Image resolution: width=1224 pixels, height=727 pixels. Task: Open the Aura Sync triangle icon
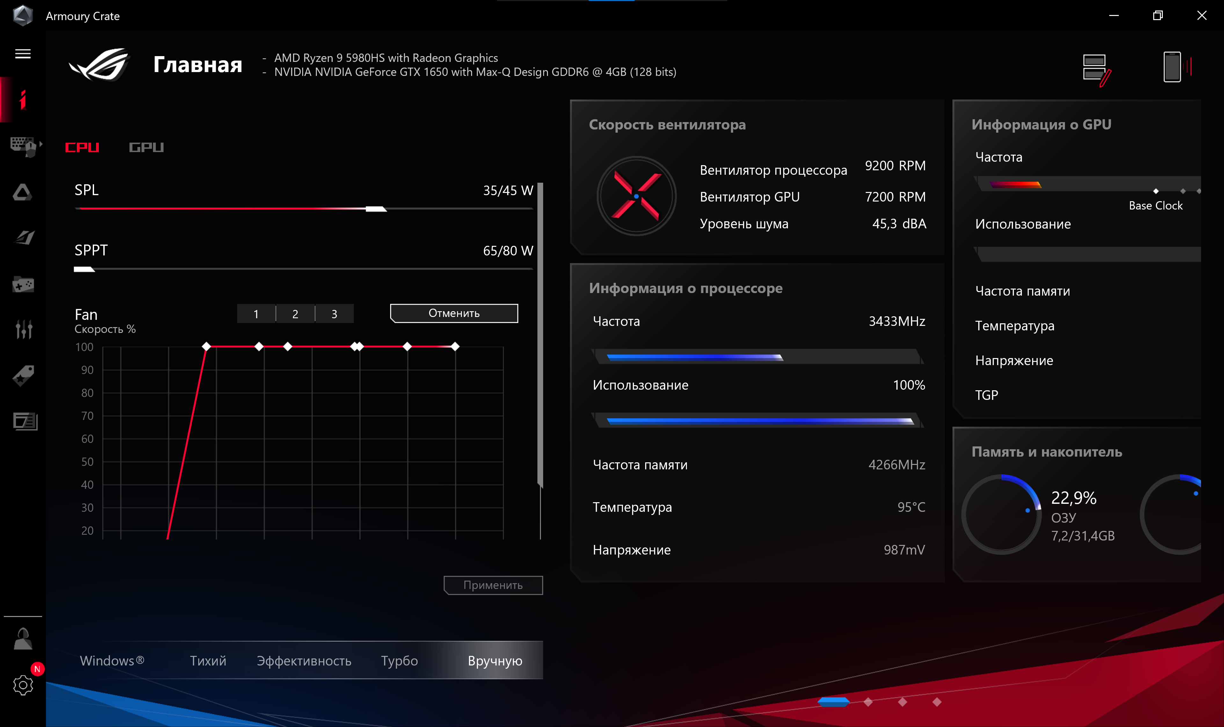click(x=23, y=192)
